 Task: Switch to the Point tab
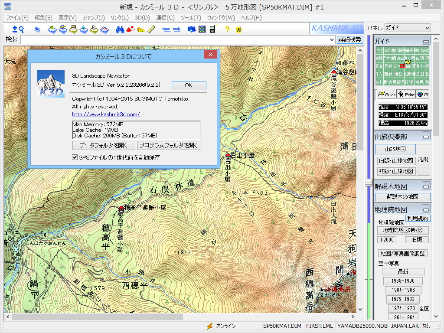(x=407, y=95)
